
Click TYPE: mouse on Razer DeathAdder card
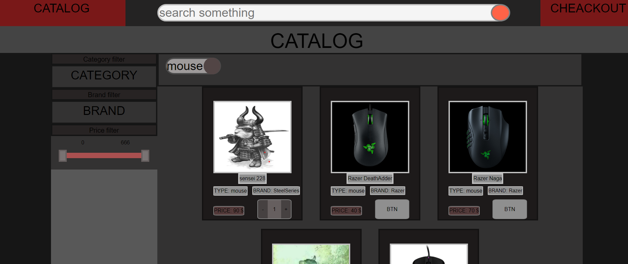pyautogui.click(x=348, y=191)
